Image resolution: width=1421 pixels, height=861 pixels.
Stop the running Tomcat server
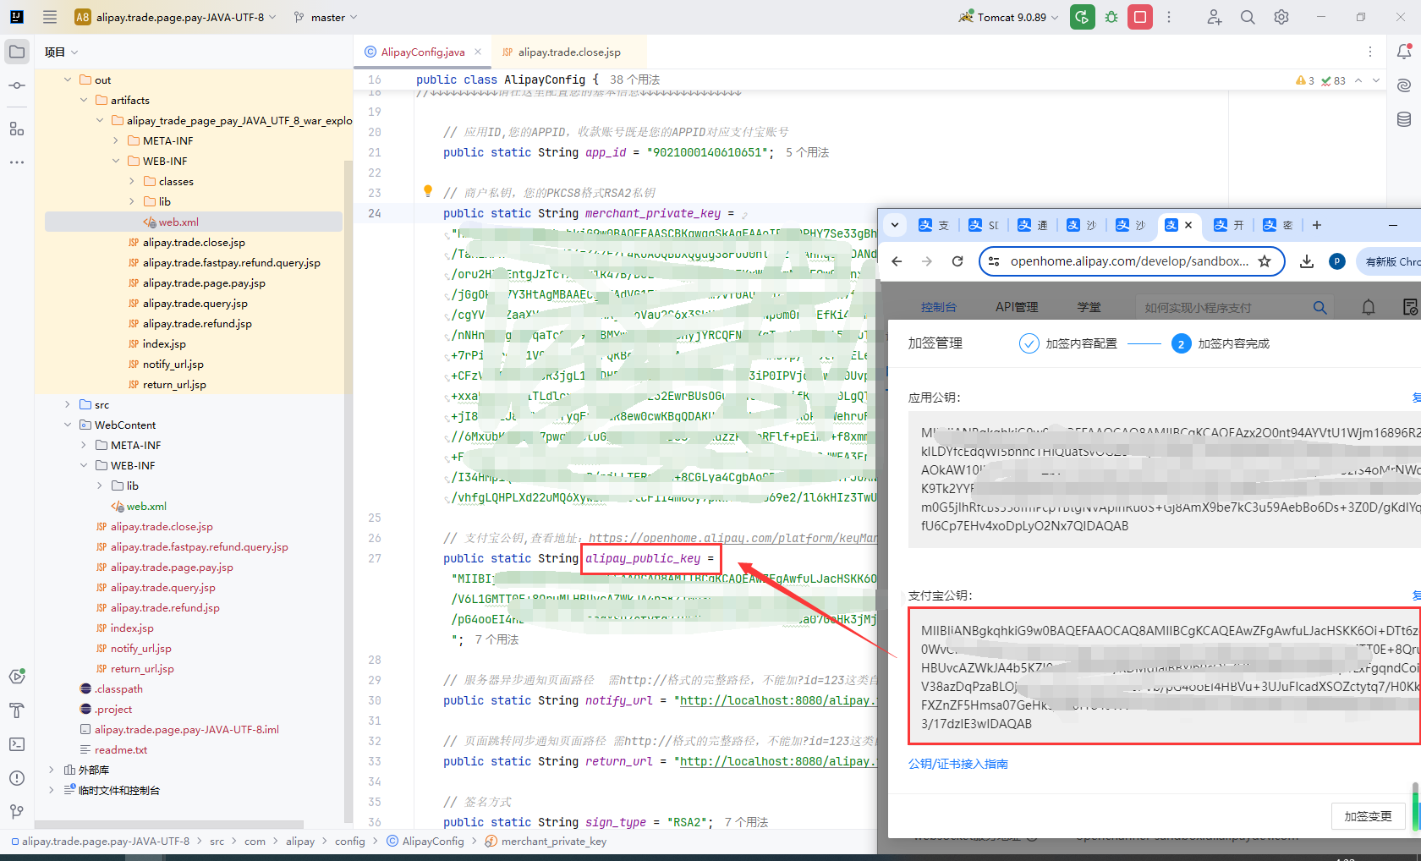point(1140,17)
